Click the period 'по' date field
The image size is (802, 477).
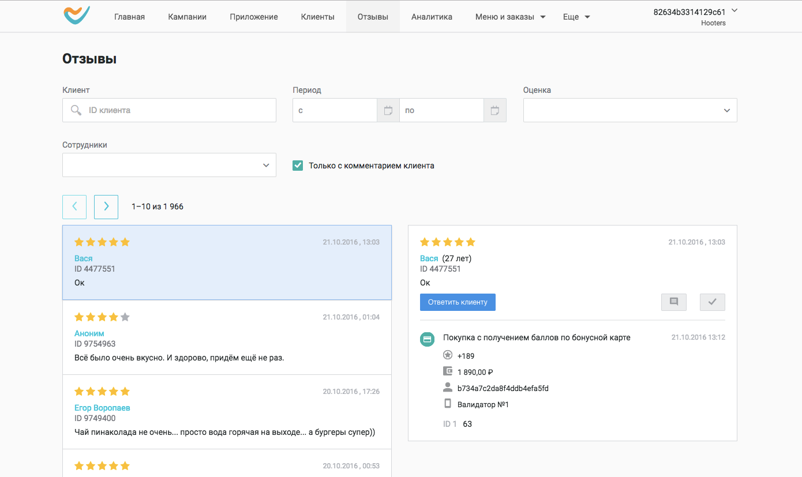pyautogui.click(x=441, y=110)
